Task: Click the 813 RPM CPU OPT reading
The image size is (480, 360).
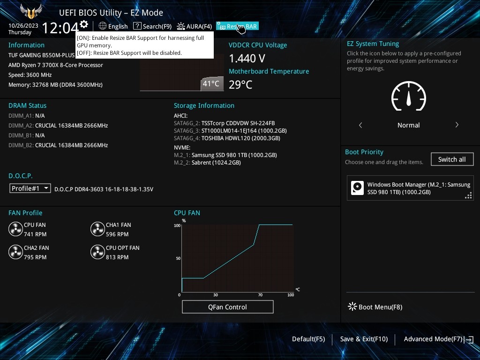Action: coord(117,257)
